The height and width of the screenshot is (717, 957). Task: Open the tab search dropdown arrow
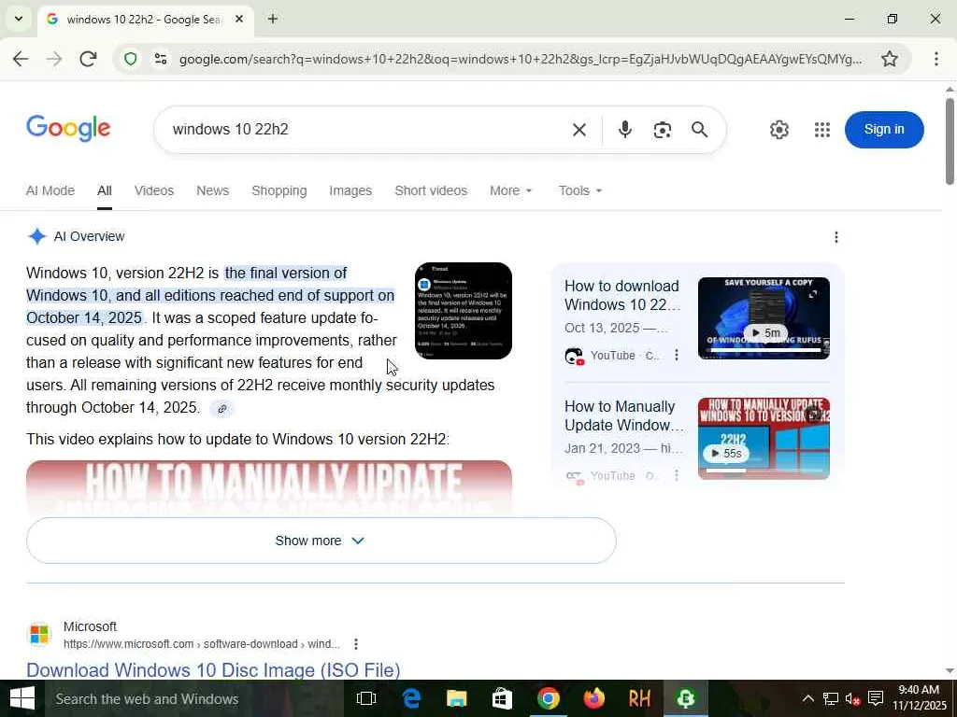point(19,19)
